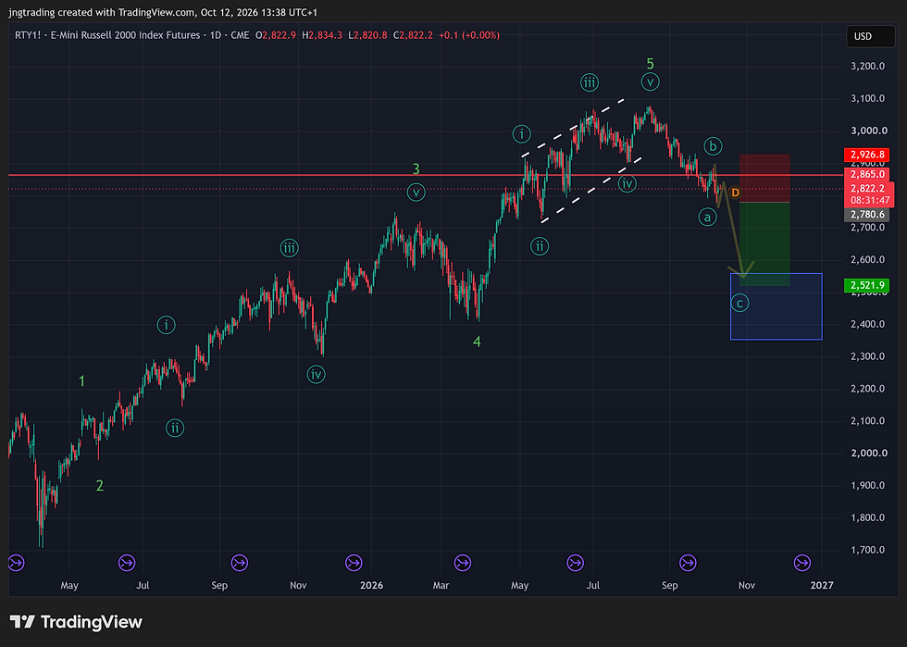This screenshot has height=647, width=907.
Task: Select the circled 'i' label near Jul 2025
Action: [x=166, y=325]
